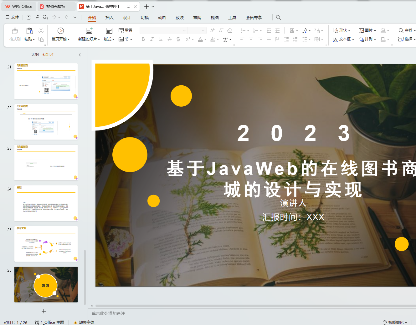416x325 pixels.
Task: Collapse the slide panel with the chevron
Action: tap(80, 55)
